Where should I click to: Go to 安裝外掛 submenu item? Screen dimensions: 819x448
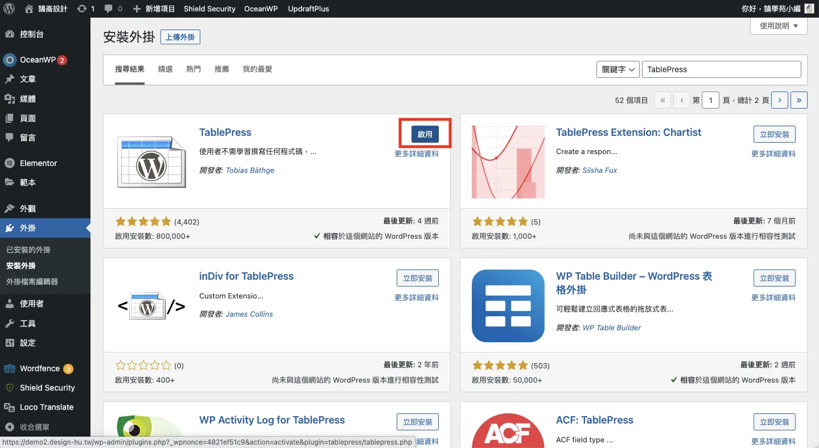21,266
